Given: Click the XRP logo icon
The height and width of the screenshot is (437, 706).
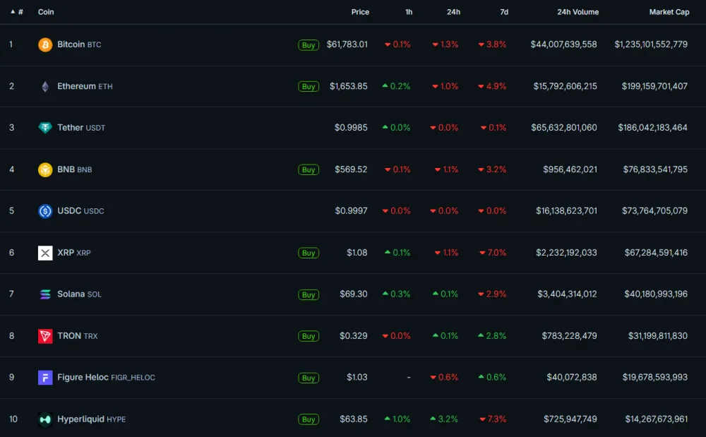Looking at the screenshot, I should pyautogui.click(x=45, y=253).
